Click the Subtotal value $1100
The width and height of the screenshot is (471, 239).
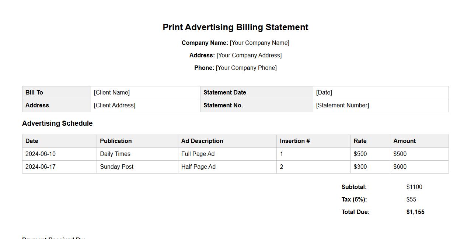(414, 187)
